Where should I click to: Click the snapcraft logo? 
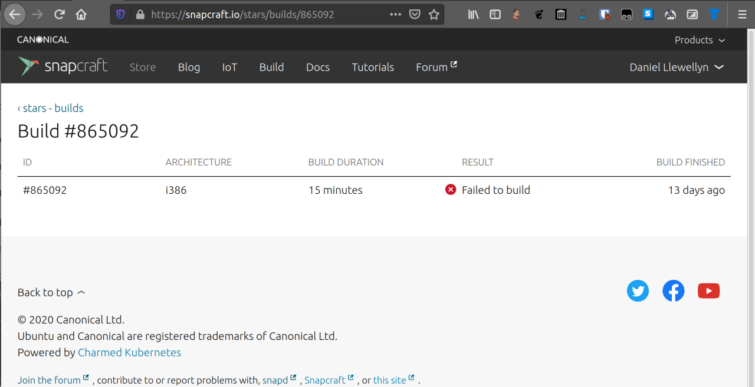click(63, 67)
